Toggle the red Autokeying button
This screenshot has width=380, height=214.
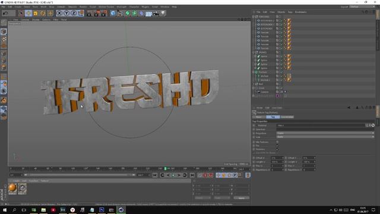211,175
